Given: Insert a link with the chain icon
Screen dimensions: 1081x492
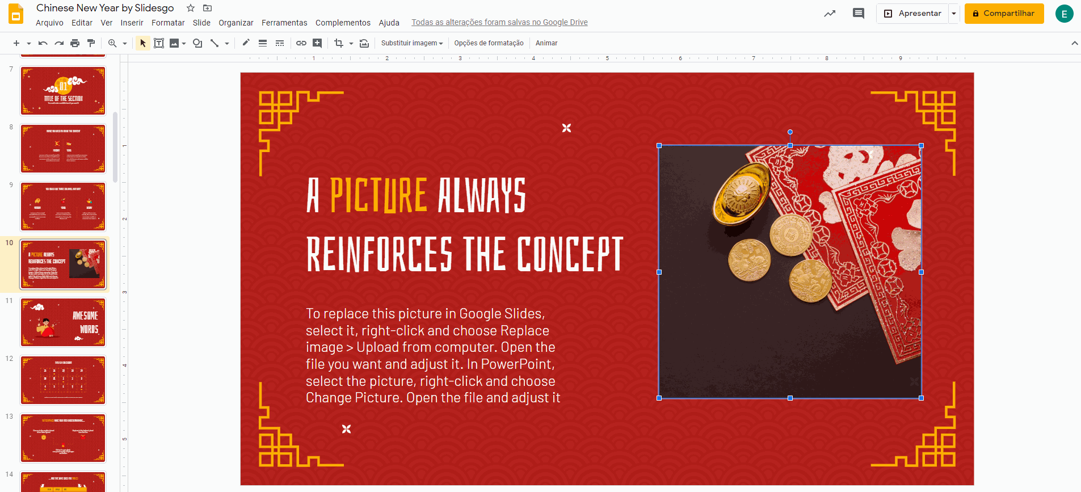Looking at the screenshot, I should [x=301, y=43].
